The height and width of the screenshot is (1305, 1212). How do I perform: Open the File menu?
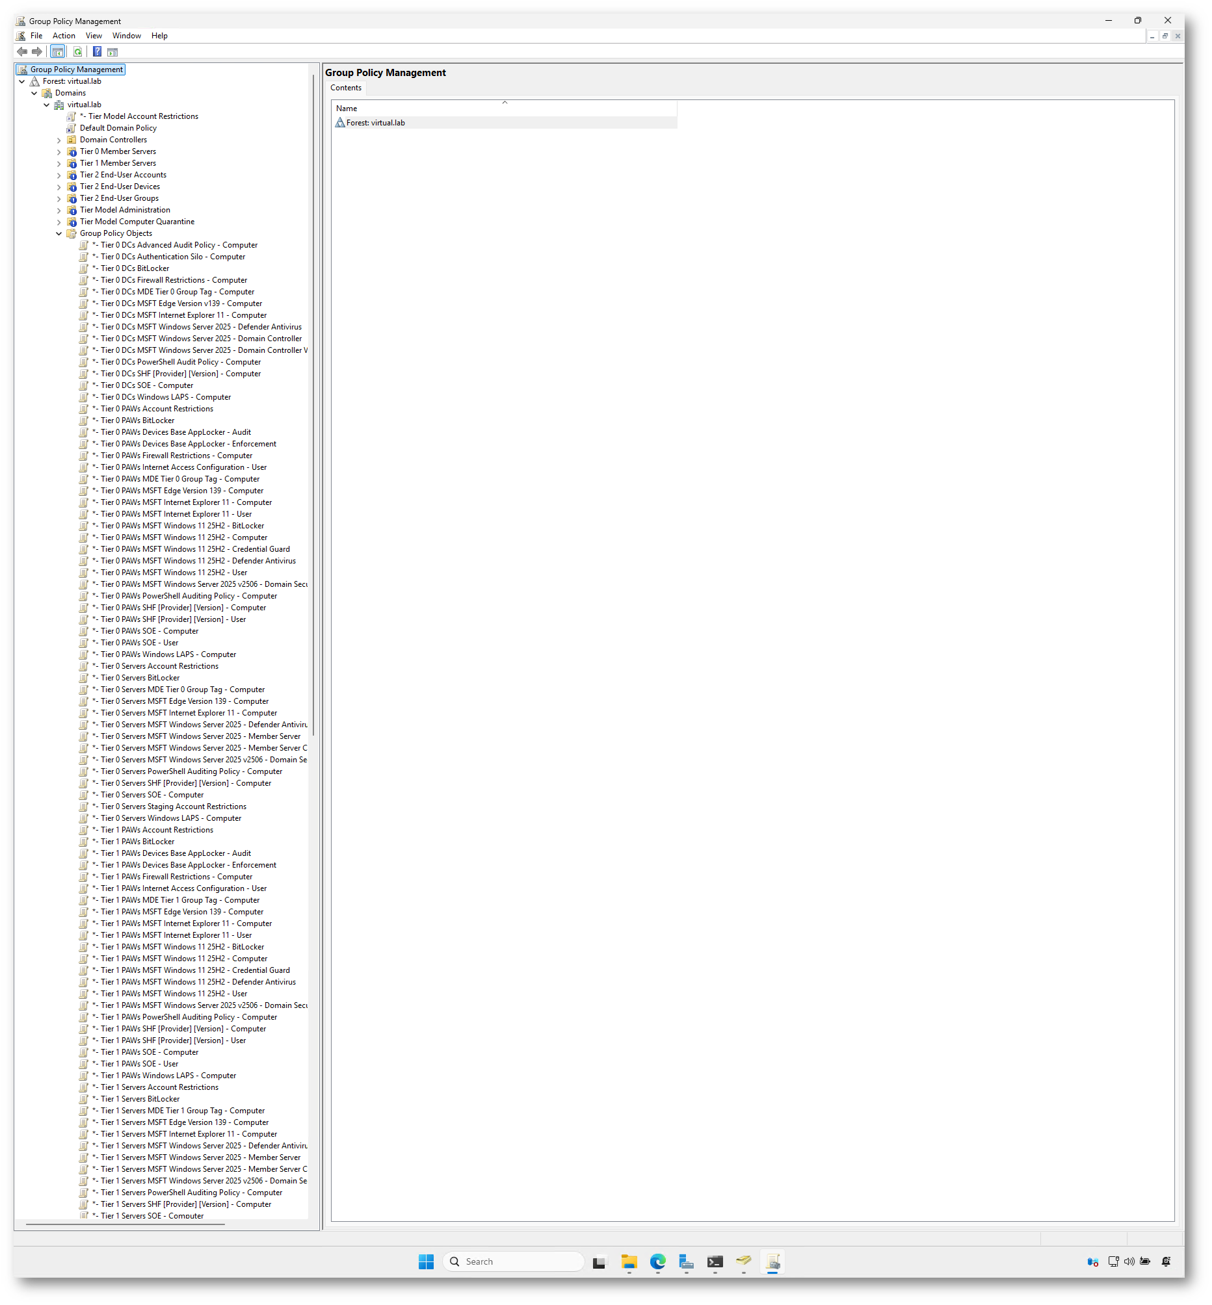click(36, 36)
